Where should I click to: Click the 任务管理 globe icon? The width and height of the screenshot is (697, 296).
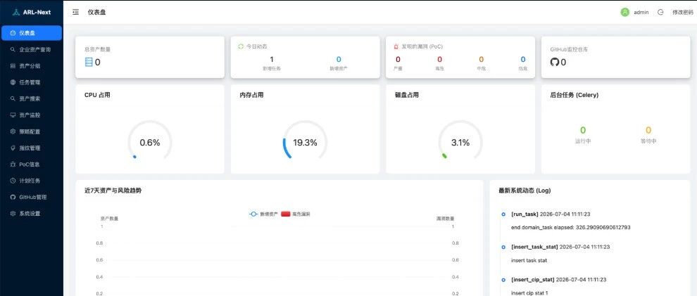click(13, 82)
